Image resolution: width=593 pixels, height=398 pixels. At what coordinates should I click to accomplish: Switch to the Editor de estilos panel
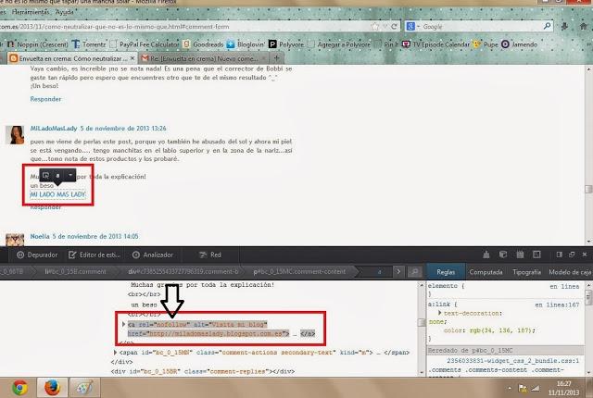(95, 255)
